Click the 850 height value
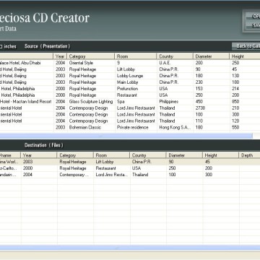 (235, 102)
